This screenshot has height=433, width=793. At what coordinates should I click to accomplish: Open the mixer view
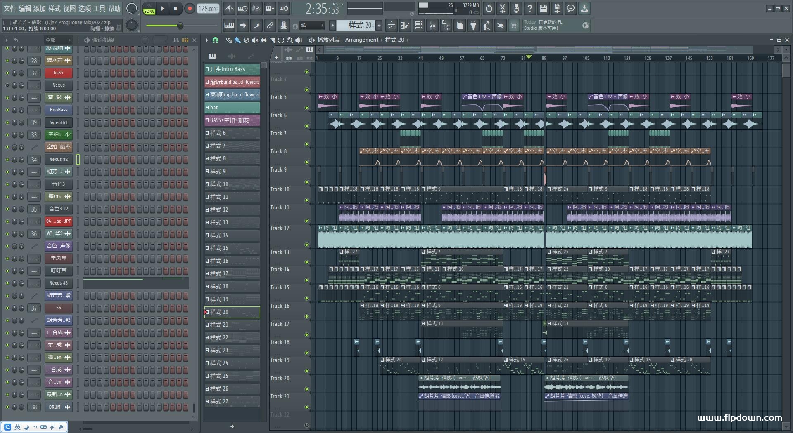point(432,26)
